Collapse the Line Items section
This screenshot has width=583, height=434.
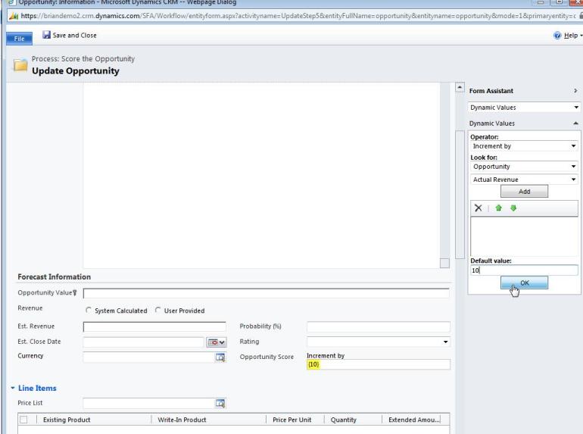pyautogui.click(x=13, y=388)
